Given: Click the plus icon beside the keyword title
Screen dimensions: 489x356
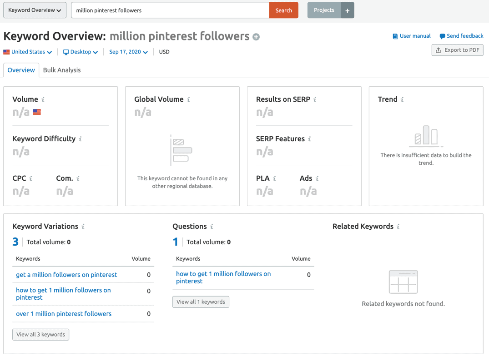Looking at the screenshot, I should click(256, 37).
